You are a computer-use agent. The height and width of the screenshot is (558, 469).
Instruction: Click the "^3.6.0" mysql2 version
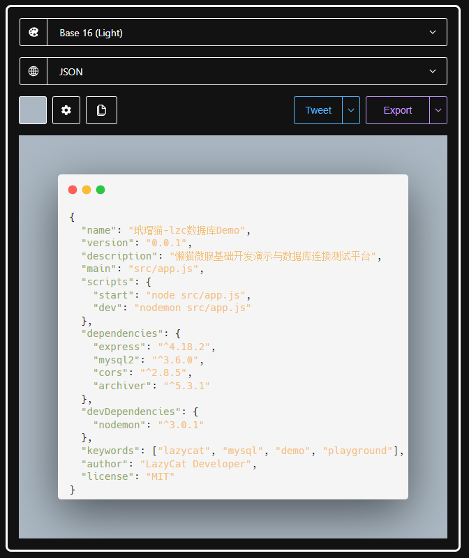point(175,360)
